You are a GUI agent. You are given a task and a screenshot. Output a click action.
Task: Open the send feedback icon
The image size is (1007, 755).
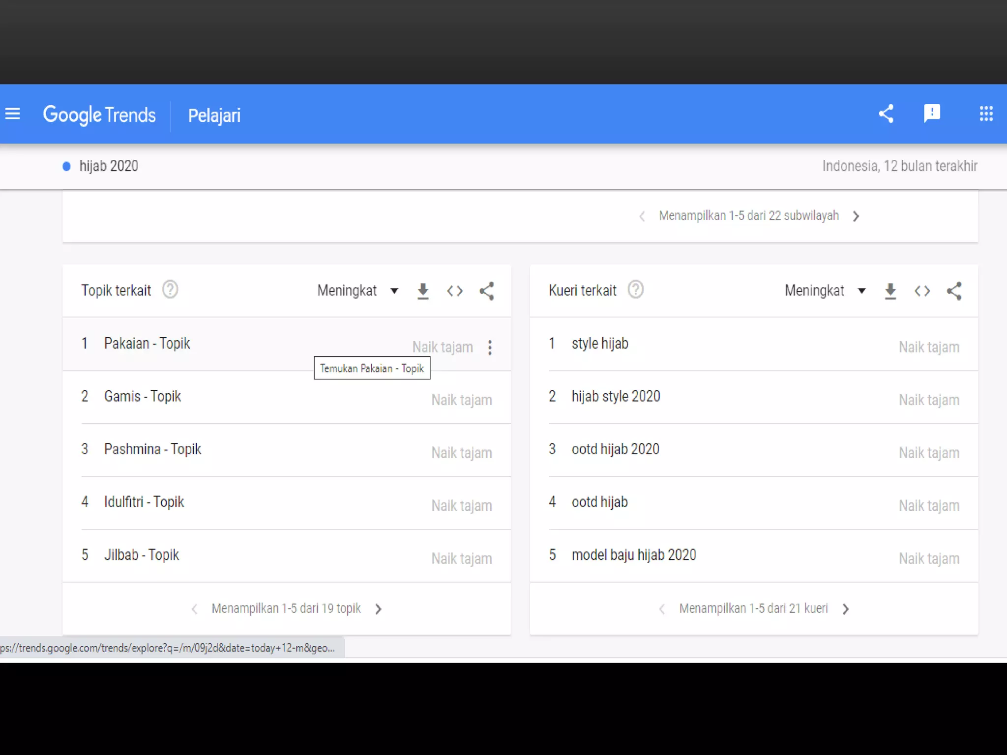[x=932, y=114]
